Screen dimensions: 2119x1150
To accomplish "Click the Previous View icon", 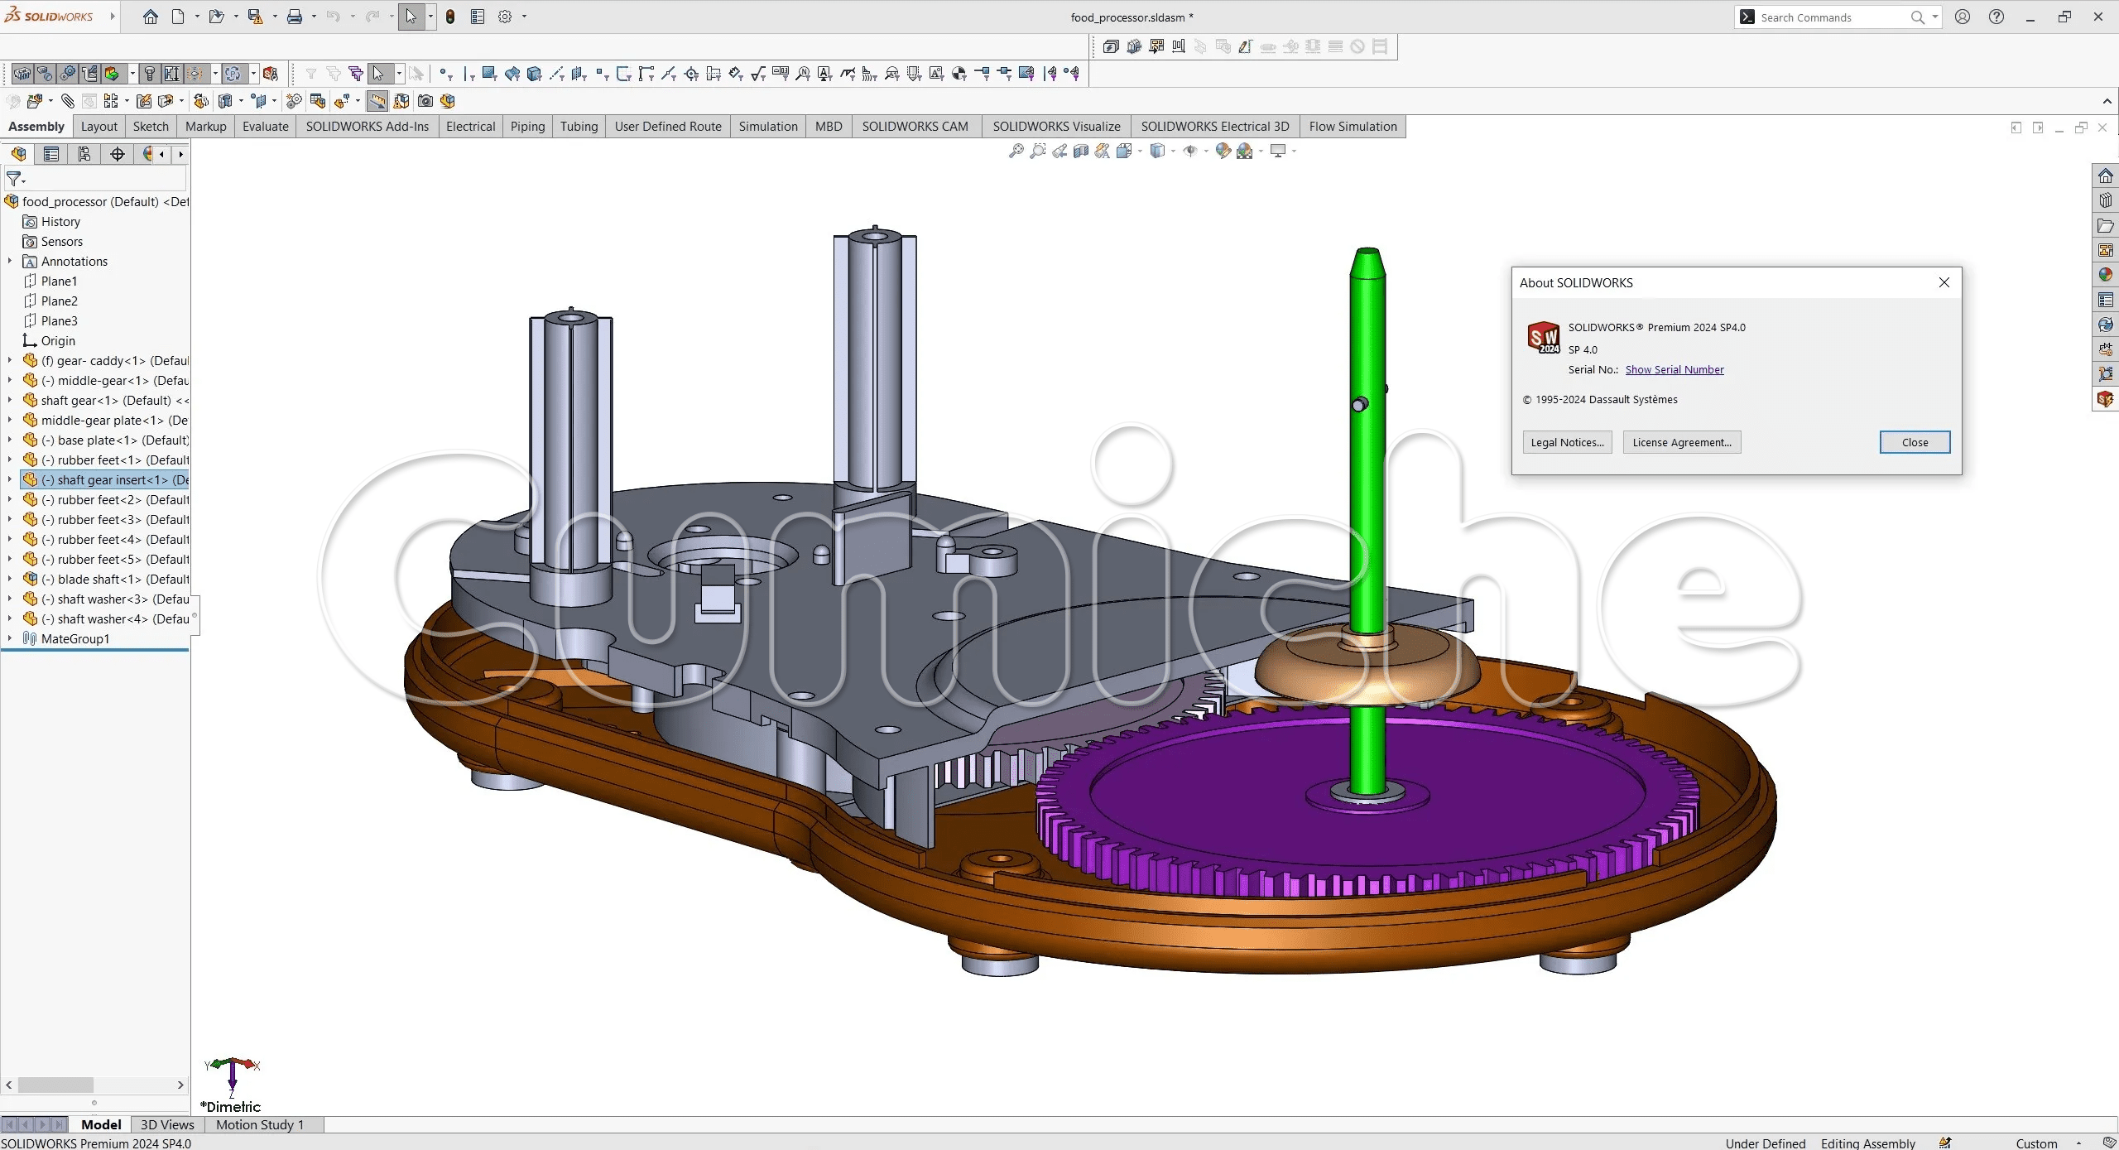I will tap(1059, 151).
